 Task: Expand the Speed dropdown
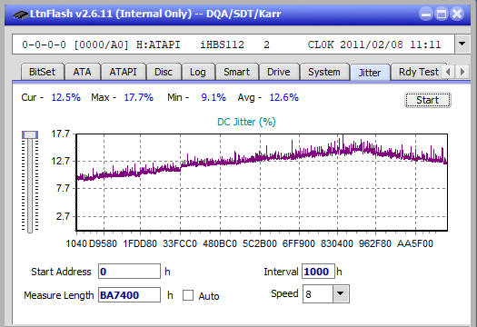coord(341,294)
